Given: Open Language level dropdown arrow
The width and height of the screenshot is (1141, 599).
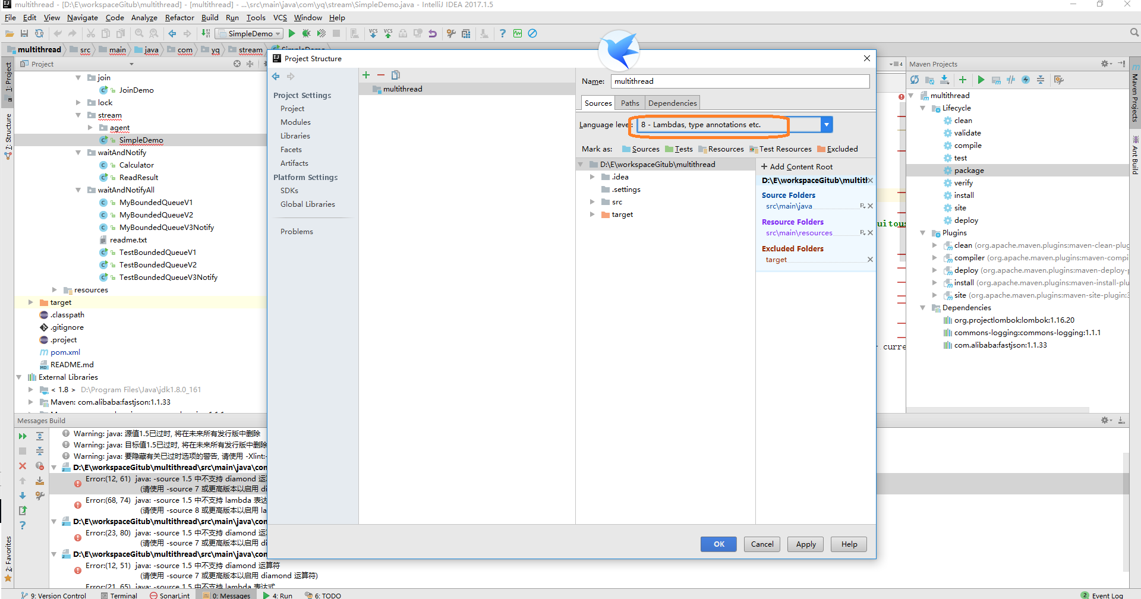Looking at the screenshot, I should tap(826, 125).
